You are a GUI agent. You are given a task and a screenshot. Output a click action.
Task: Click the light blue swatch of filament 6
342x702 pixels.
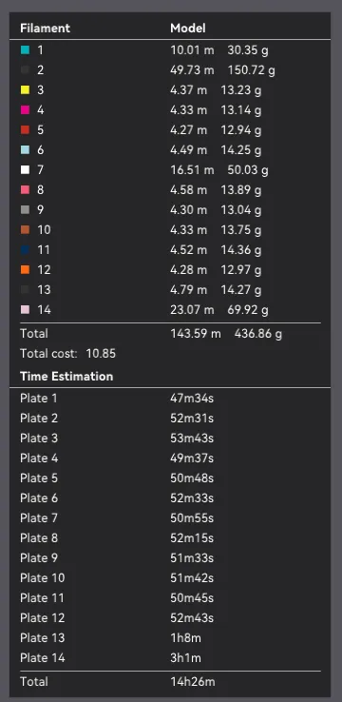pos(25,150)
